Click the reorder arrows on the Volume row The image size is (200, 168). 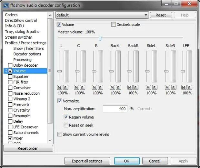coord(6,71)
